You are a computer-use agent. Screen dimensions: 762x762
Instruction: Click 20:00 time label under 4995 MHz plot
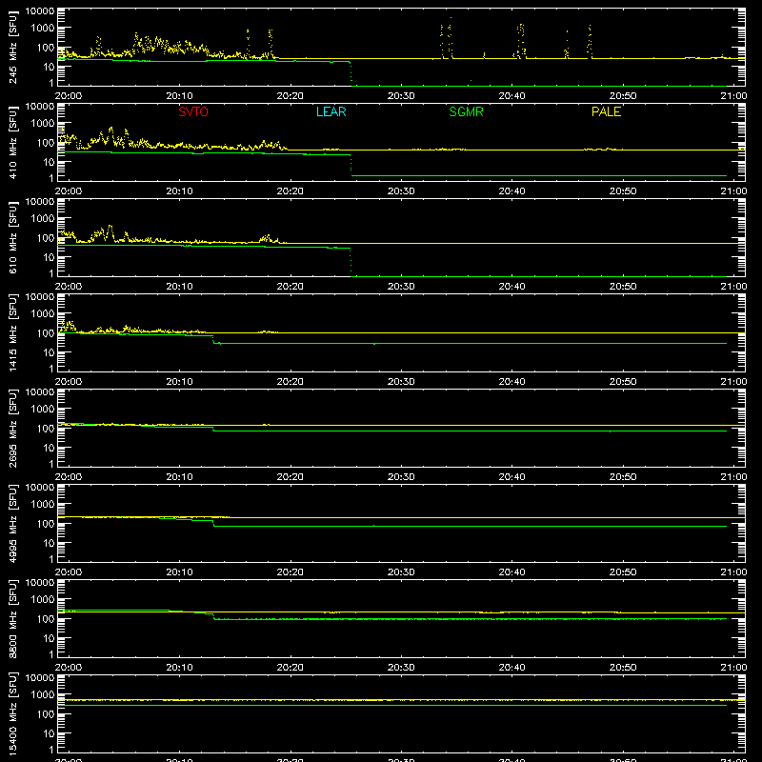[x=68, y=572]
